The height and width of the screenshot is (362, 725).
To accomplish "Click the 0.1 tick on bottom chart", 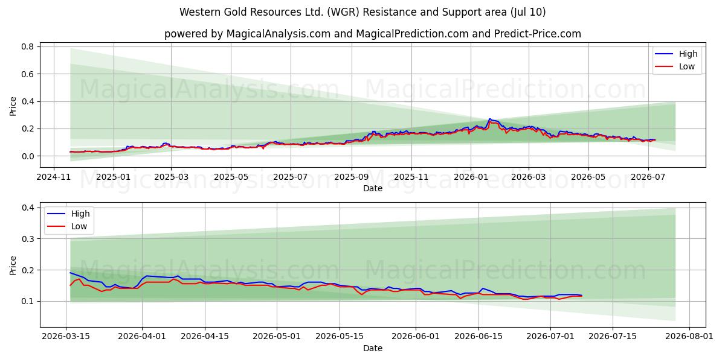I will pos(29,301).
